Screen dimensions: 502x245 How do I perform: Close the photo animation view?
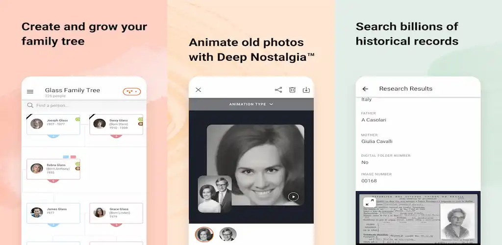[199, 90]
